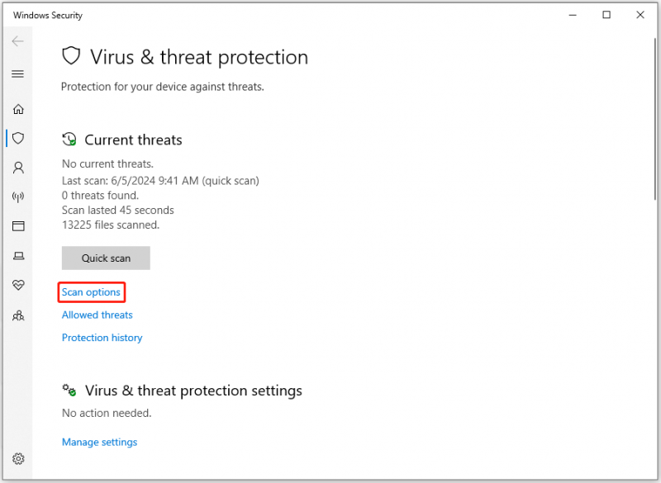Screen dimensions: 661x483
Task: Open App & browser control icon
Action: [18, 226]
